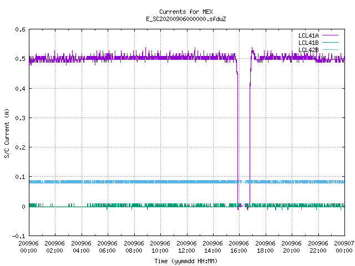Click the chart title 'Currents for MEX'
355x266 pixels.
click(186, 12)
